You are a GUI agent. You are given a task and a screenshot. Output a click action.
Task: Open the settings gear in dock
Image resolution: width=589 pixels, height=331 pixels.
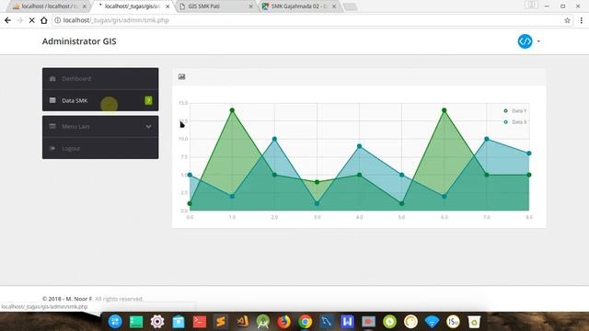pyautogui.click(x=157, y=322)
